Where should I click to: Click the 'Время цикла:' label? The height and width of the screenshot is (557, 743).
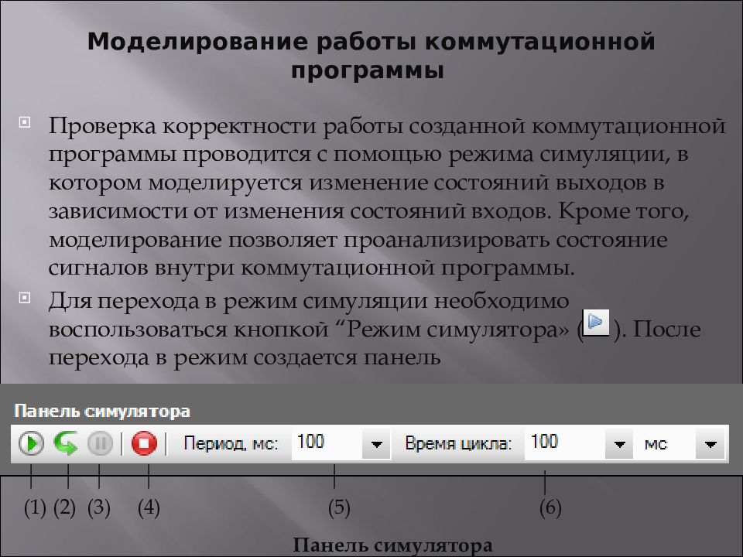point(458,444)
